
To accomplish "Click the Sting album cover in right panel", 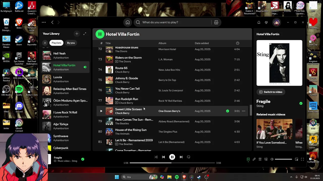I will coord(279,63).
